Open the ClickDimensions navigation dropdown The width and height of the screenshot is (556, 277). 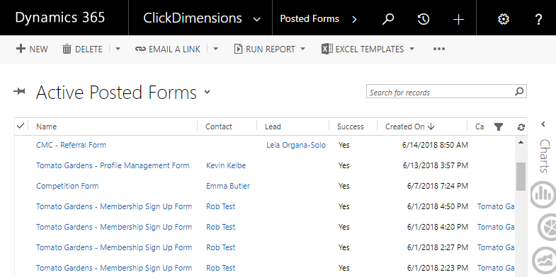(x=256, y=20)
